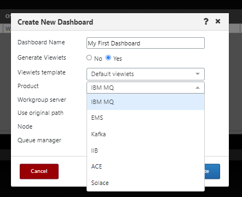Choose ACE from the product list
The height and width of the screenshot is (197, 242).
pos(146,166)
